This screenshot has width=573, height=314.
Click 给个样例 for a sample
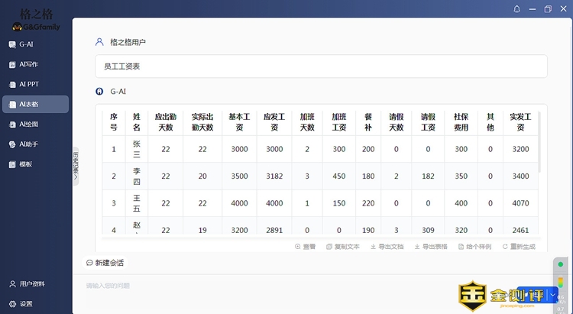point(474,247)
